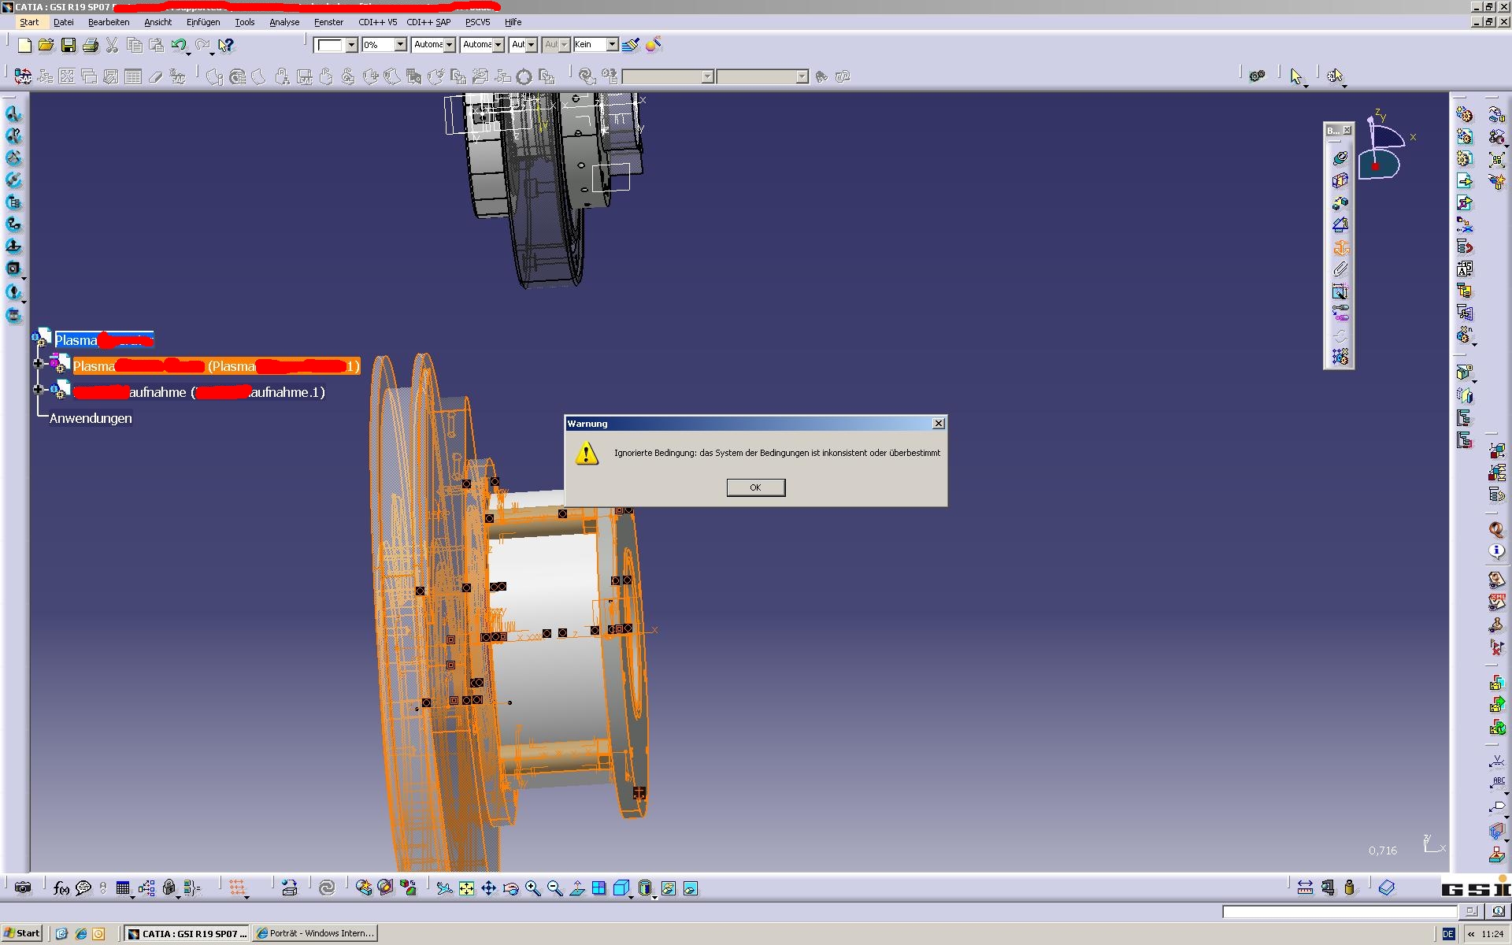Click the What's This help icon
Image resolution: width=1512 pixels, height=945 pixels.
(x=226, y=45)
